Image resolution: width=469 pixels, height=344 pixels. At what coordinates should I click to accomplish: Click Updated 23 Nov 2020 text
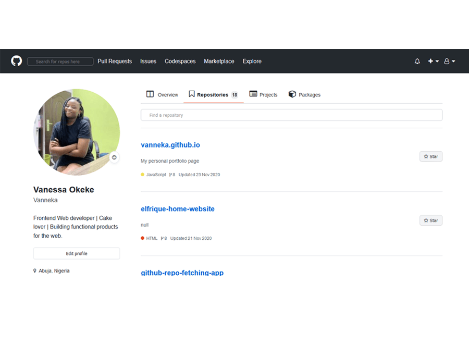click(199, 175)
